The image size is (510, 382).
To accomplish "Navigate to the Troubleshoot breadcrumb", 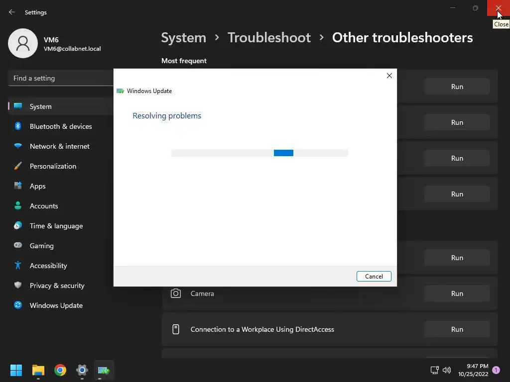I will click(269, 38).
